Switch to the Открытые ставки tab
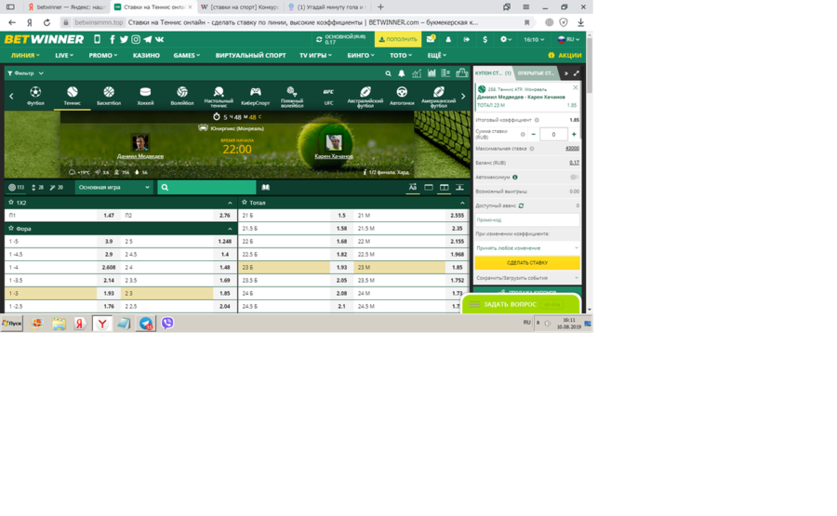 (x=536, y=73)
